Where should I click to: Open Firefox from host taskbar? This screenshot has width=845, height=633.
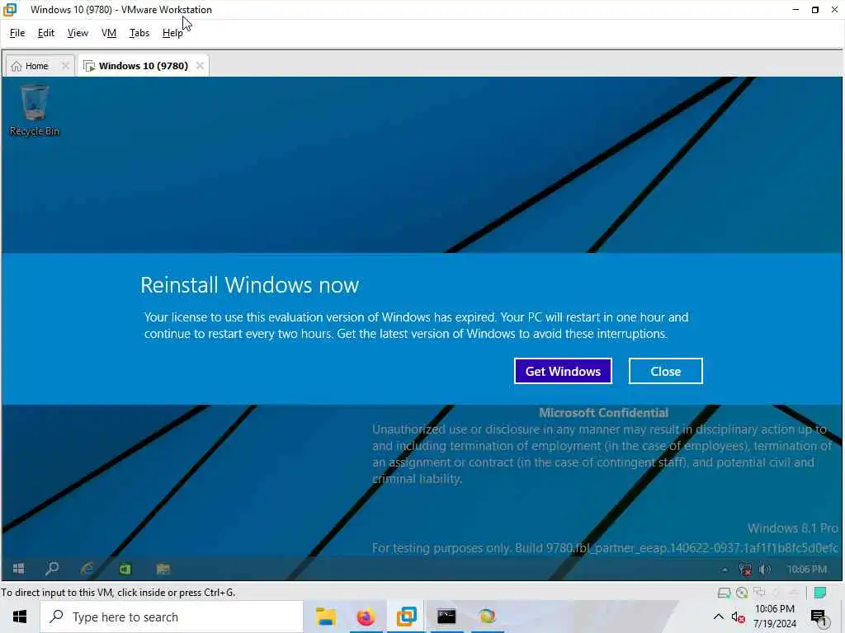[366, 617]
